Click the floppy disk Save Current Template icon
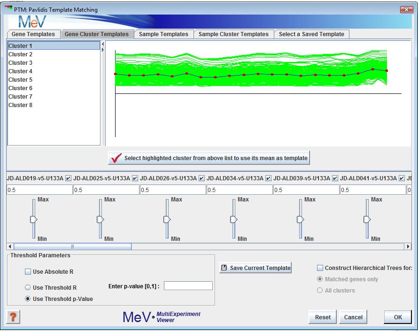The width and height of the screenshot is (418, 331). click(224, 268)
